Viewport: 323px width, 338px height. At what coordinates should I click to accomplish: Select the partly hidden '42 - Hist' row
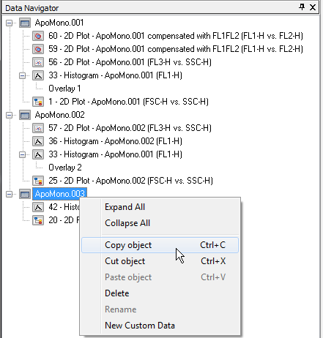coord(64,207)
